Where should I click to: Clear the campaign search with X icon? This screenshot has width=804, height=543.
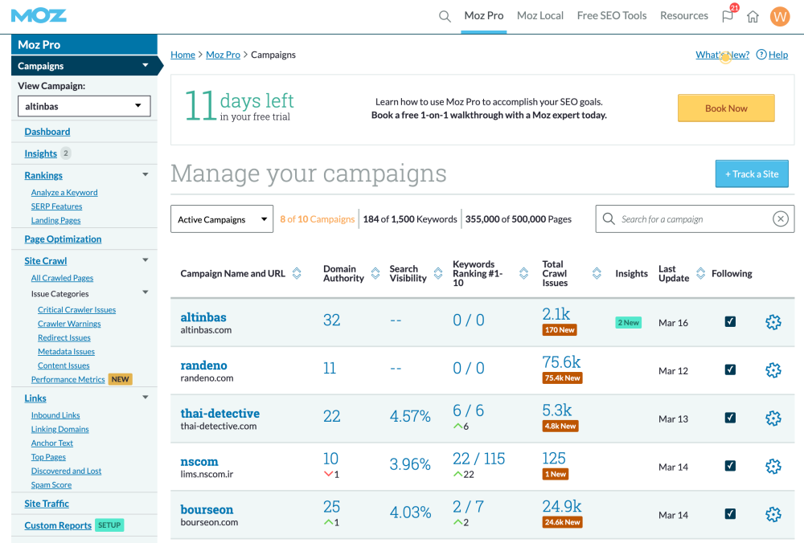click(x=781, y=219)
